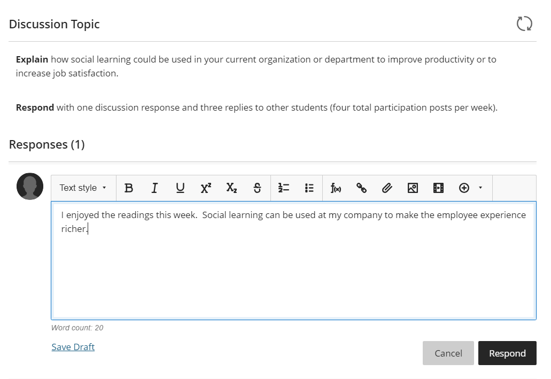The image size is (551, 379).
Task: Apply bold formatting
Action: (129, 188)
